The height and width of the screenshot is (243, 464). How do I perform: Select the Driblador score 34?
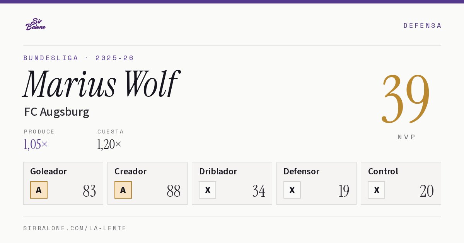click(x=259, y=191)
